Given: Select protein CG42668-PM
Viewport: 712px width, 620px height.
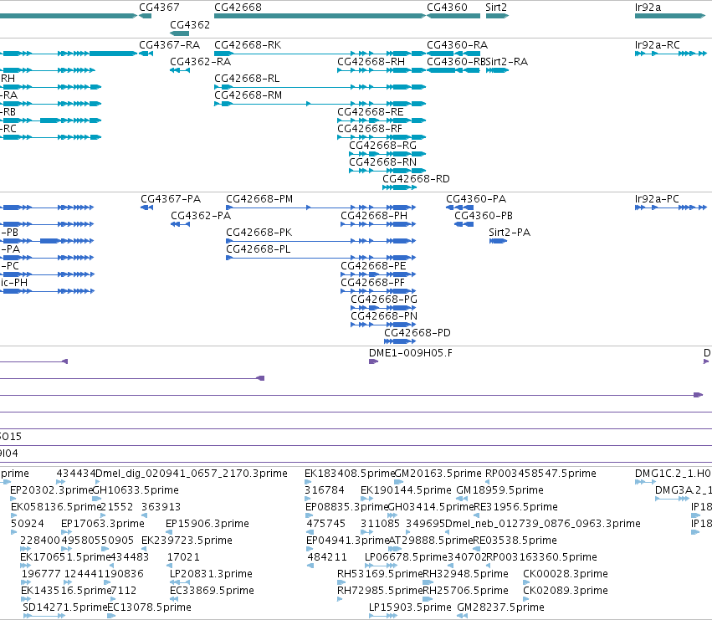Looking at the screenshot, I should (x=321, y=208).
